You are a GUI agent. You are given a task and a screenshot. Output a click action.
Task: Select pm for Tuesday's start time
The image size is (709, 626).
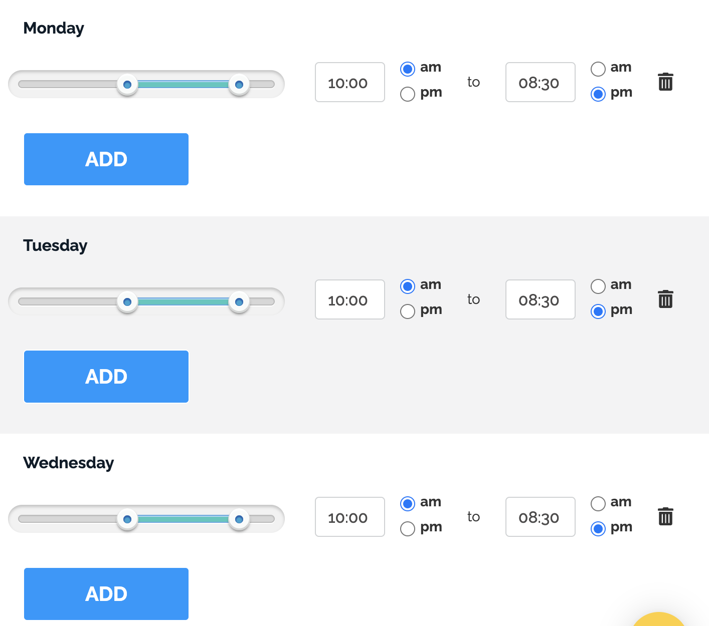click(408, 311)
